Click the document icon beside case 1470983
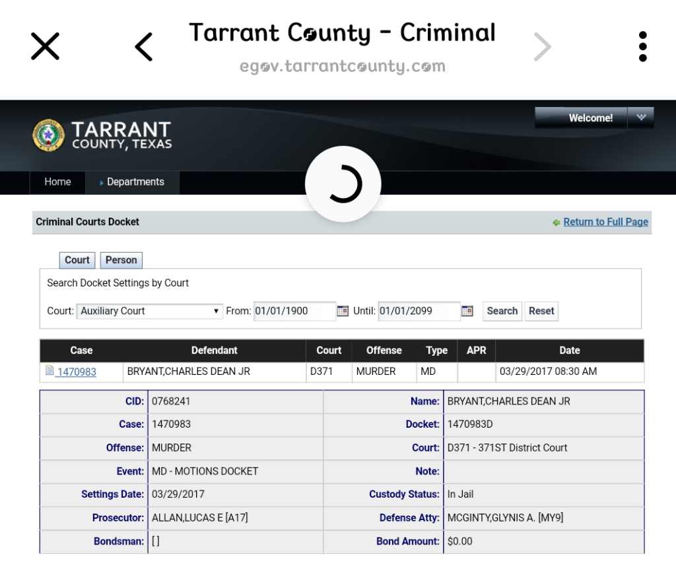The image size is (676, 569). click(50, 371)
